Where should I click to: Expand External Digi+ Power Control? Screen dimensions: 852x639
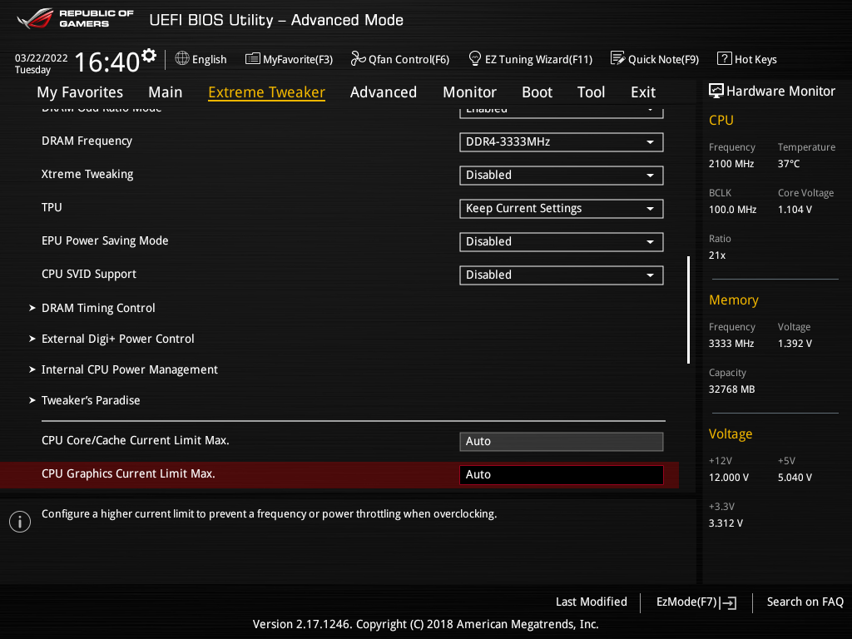111,339
